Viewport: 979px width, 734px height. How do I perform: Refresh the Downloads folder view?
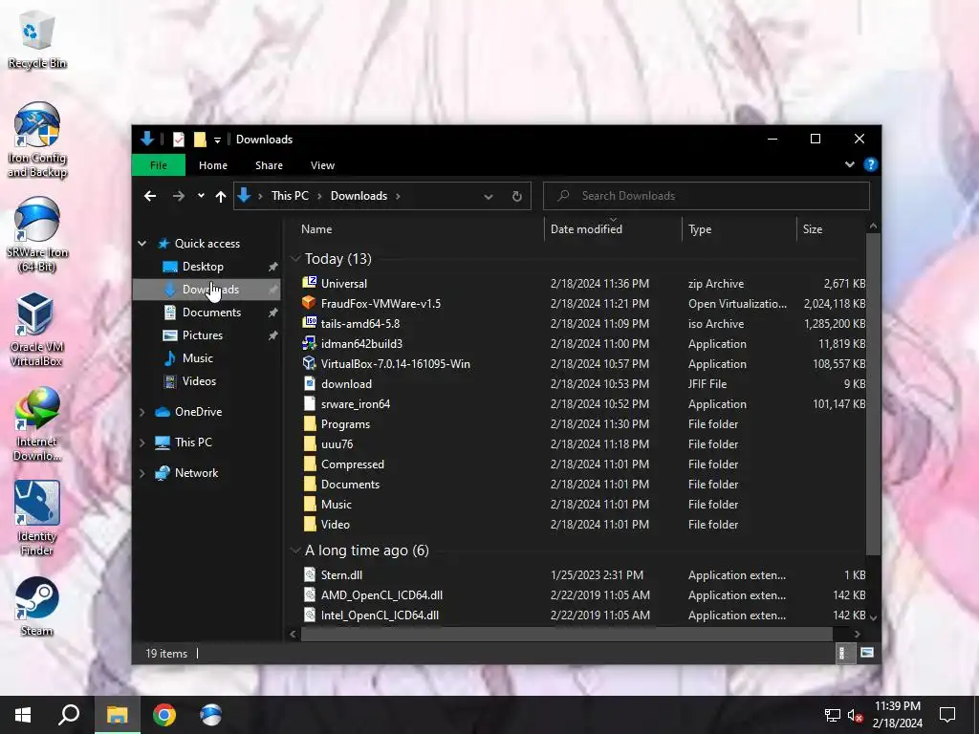[517, 196]
